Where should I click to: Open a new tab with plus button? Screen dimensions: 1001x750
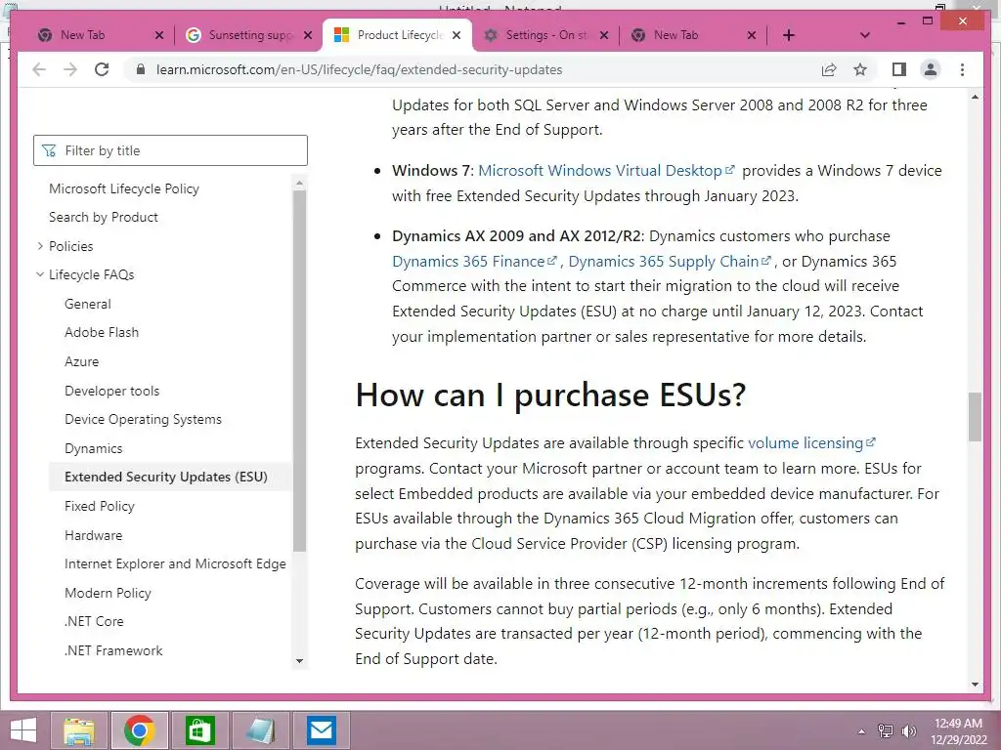(789, 35)
